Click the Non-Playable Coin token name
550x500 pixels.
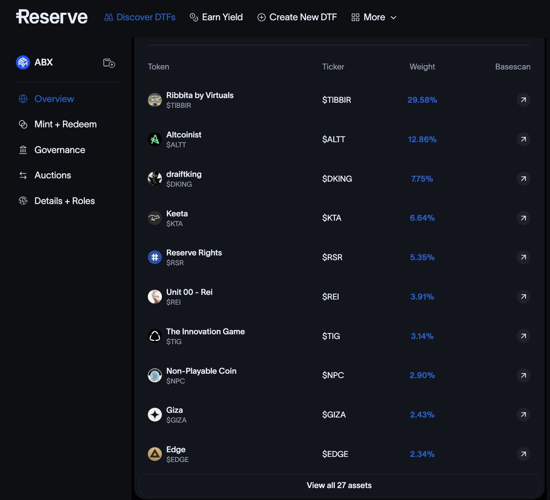201,371
